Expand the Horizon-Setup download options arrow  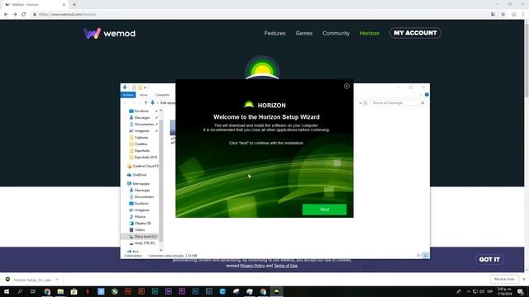coord(57,280)
